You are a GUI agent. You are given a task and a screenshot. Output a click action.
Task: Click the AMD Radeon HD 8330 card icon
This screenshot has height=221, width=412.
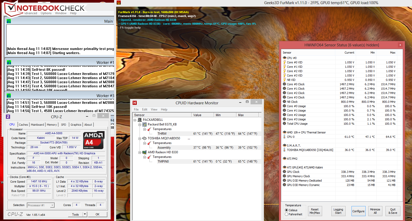click(144, 152)
